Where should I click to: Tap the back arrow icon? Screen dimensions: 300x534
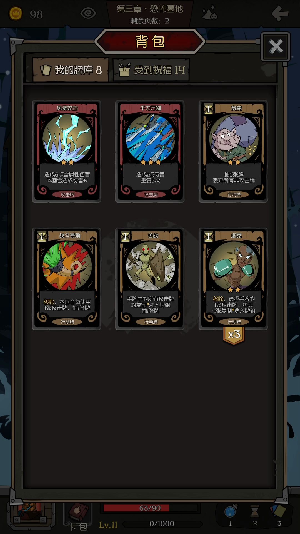[x=280, y=13]
